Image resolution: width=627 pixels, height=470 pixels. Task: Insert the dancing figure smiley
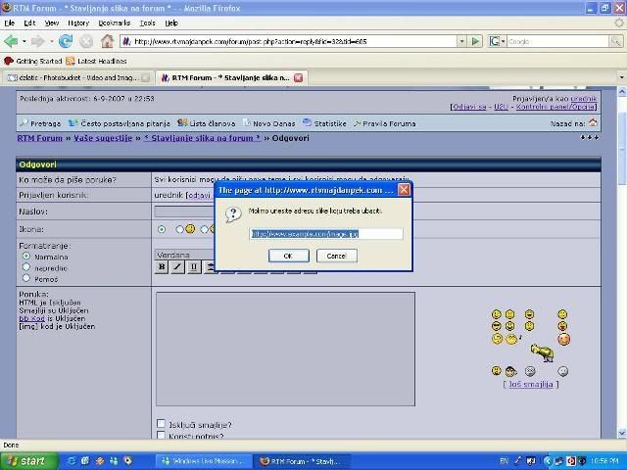click(543, 352)
